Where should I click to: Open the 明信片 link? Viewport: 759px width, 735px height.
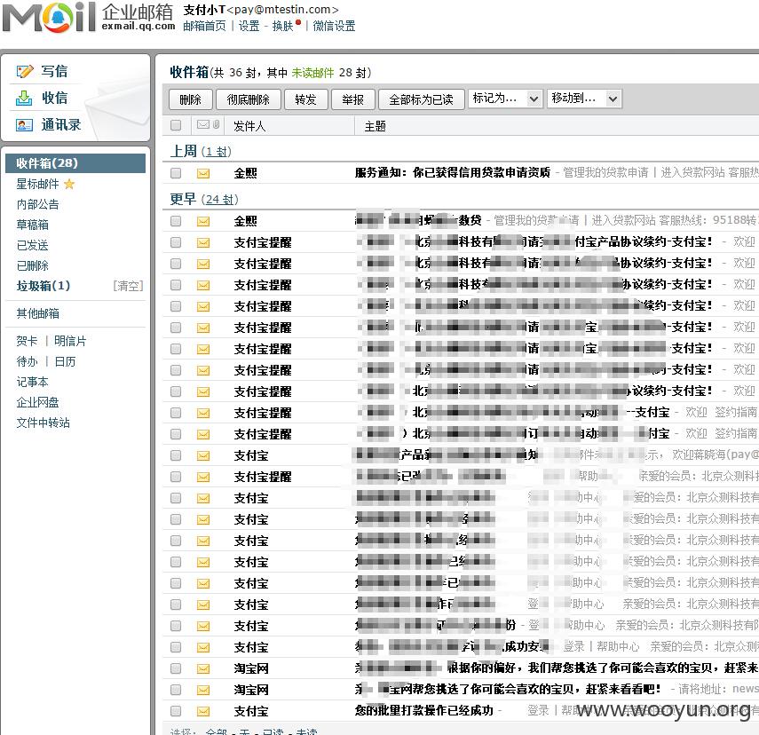tap(70, 341)
